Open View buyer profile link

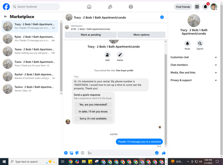click(124, 70)
